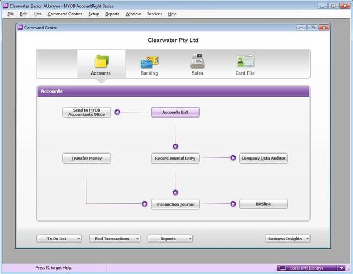The image size is (353, 274).
Task: Expand the Reports dropdown arrow at bottom
Action: (190, 239)
